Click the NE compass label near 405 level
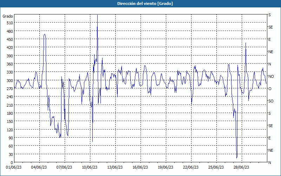The image size is (281, 176). click(x=271, y=52)
